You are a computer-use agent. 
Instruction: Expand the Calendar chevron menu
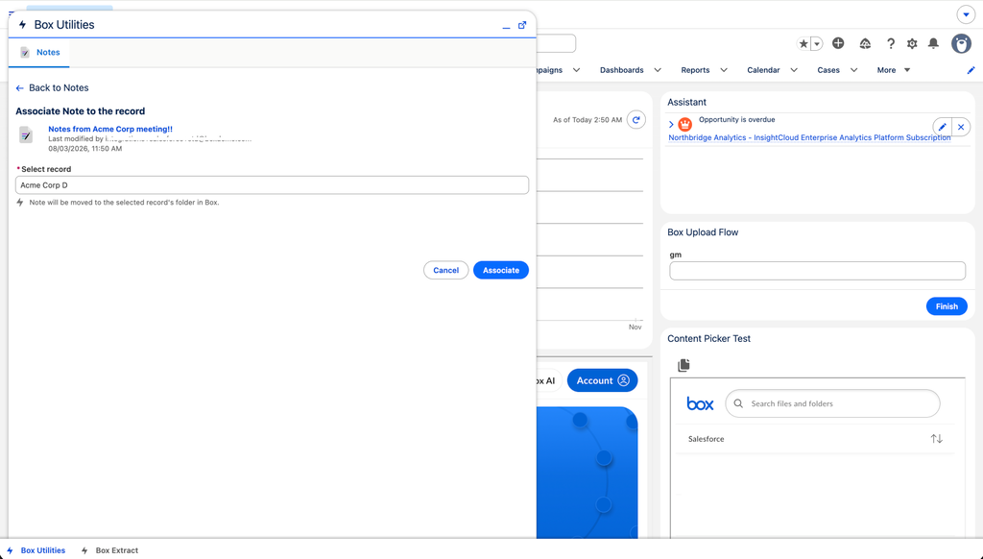(x=794, y=70)
